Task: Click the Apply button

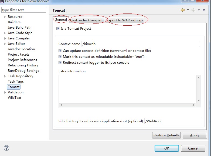Action: pyautogui.click(x=195, y=135)
